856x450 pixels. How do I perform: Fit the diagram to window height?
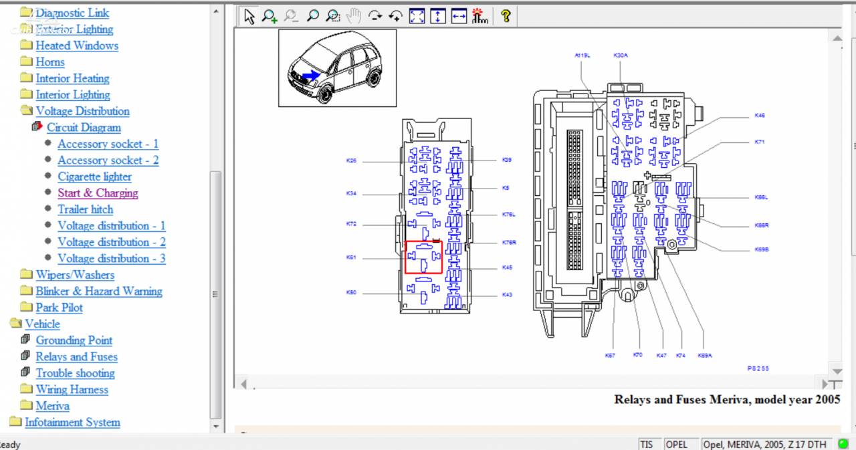437,17
